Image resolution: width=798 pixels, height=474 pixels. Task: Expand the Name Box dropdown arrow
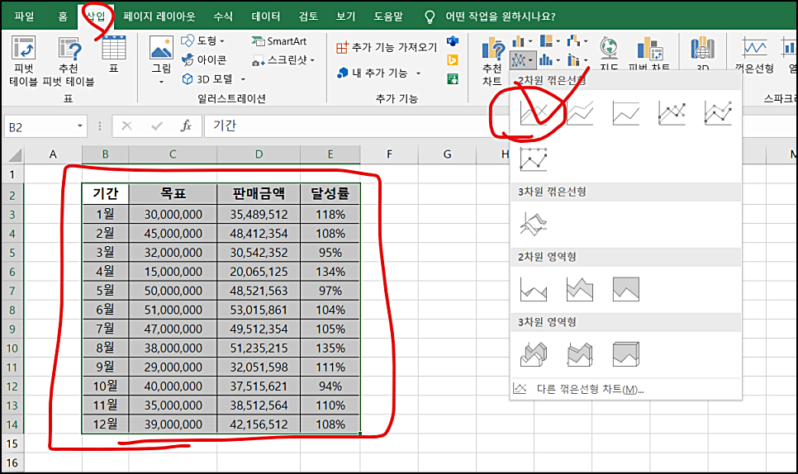(x=80, y=126)
